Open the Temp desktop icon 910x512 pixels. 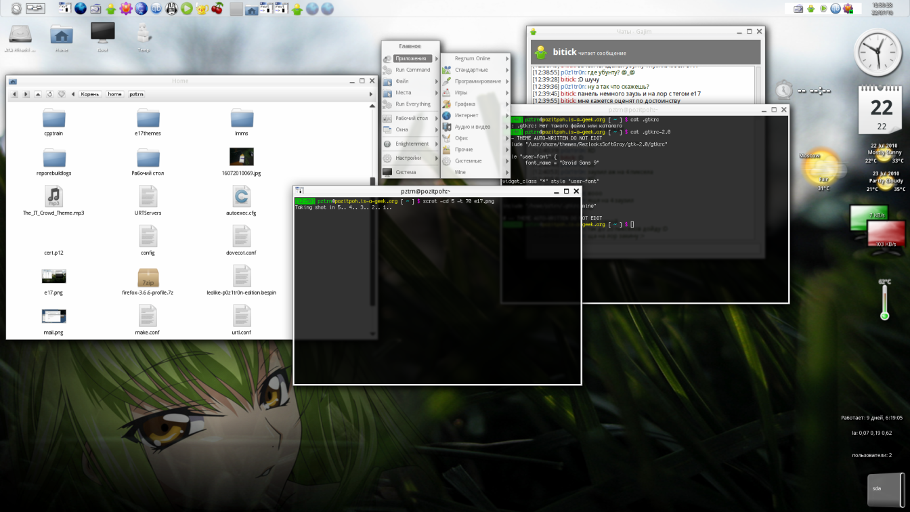pyautogui.click(x=144, y=37)
